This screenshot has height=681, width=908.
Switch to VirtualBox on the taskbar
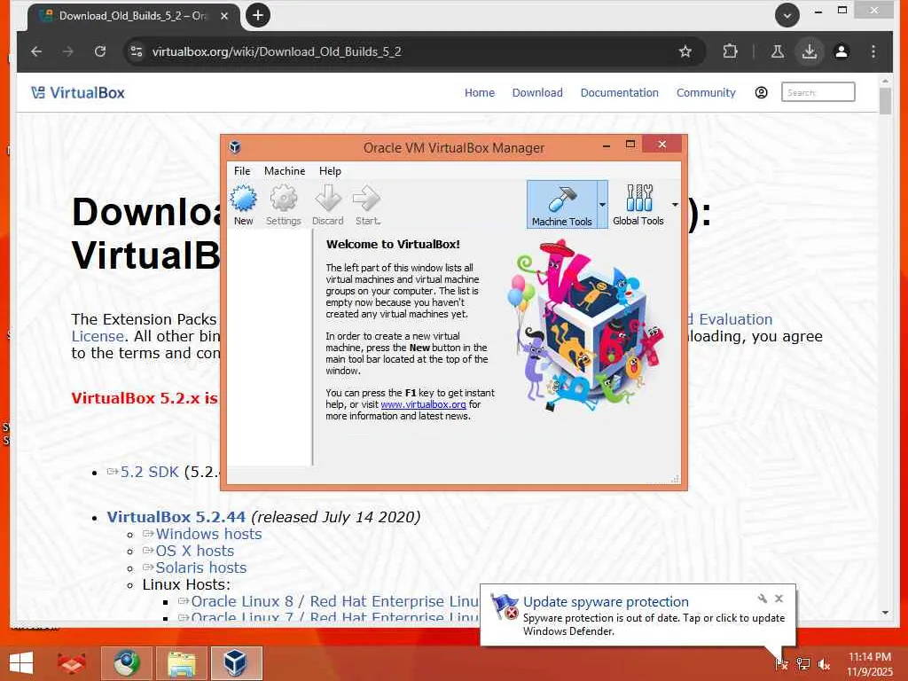(x=236, y=663)
